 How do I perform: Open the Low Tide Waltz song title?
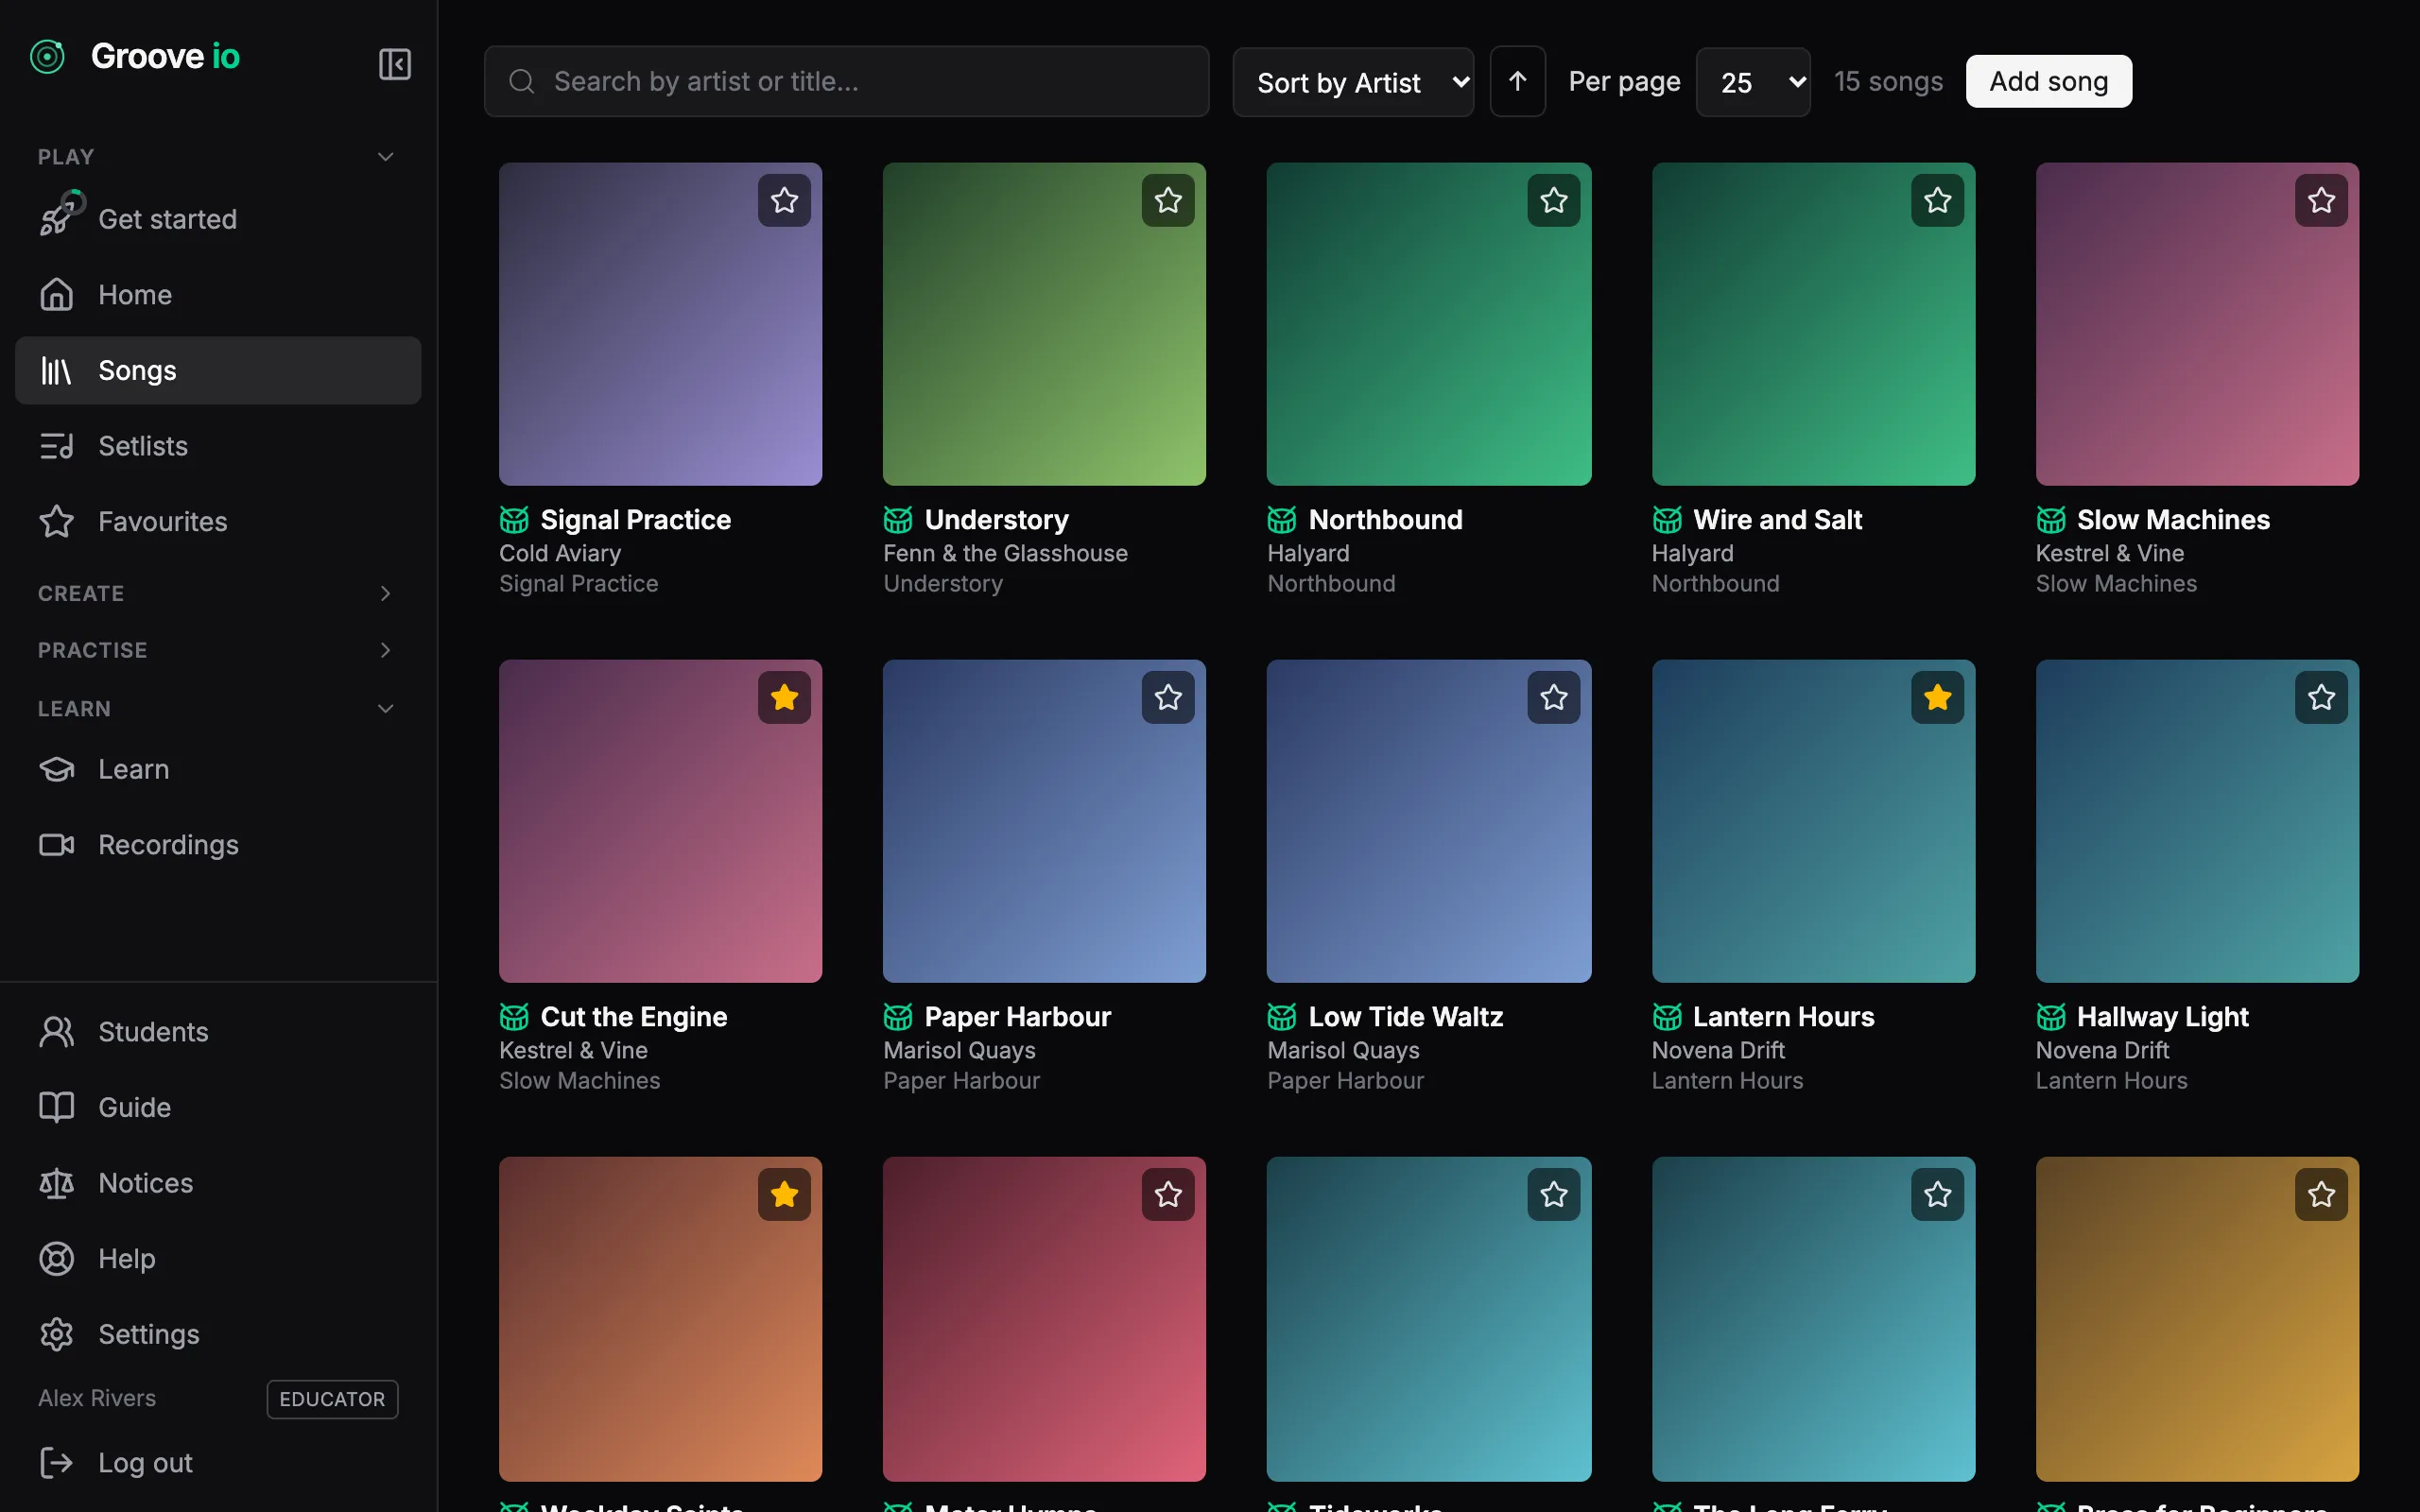click(x=1405, y=1017)
